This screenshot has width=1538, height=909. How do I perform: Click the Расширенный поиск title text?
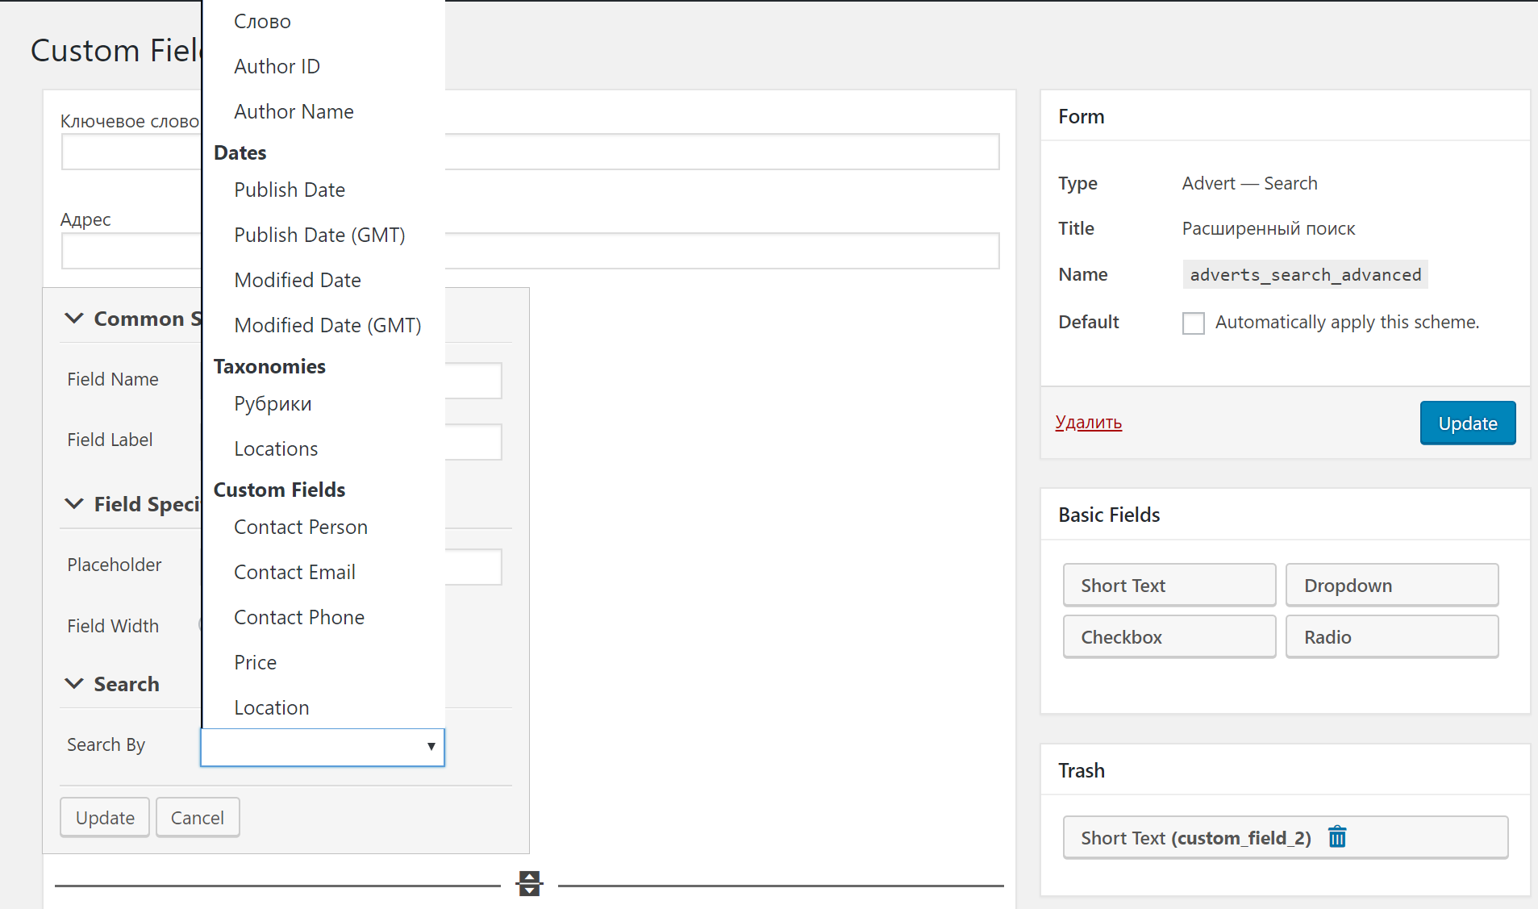[1269, 229]
